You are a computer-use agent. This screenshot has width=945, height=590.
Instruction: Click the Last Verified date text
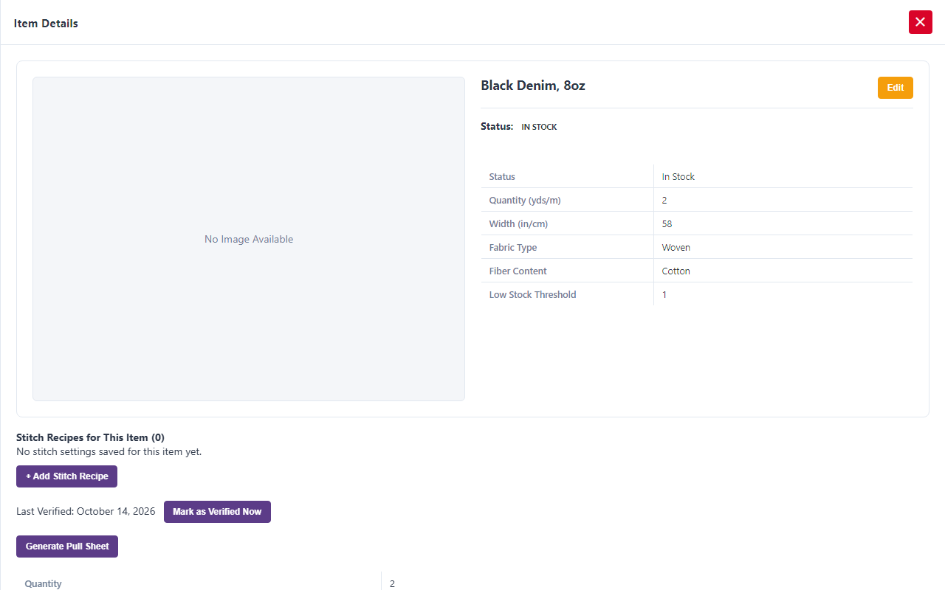[86, 511]
